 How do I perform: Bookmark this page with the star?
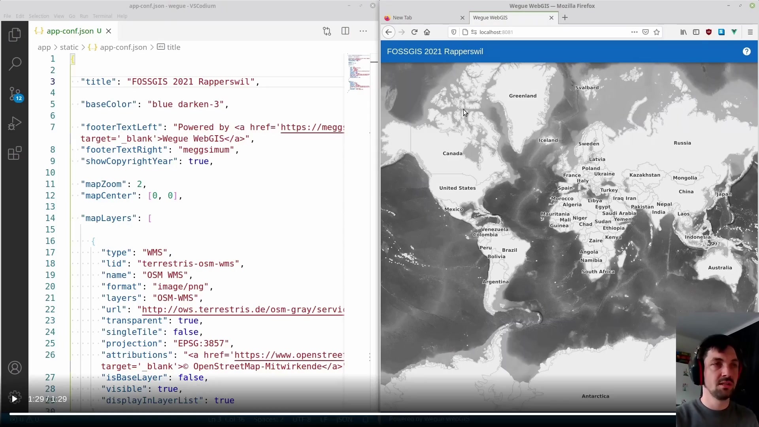click(657, 32)
